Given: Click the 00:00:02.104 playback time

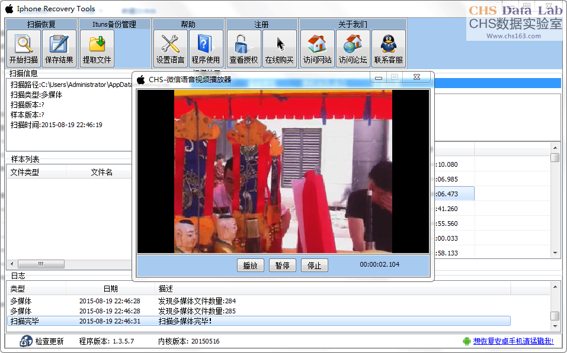Looking at the screenshot, I should 379,264.
